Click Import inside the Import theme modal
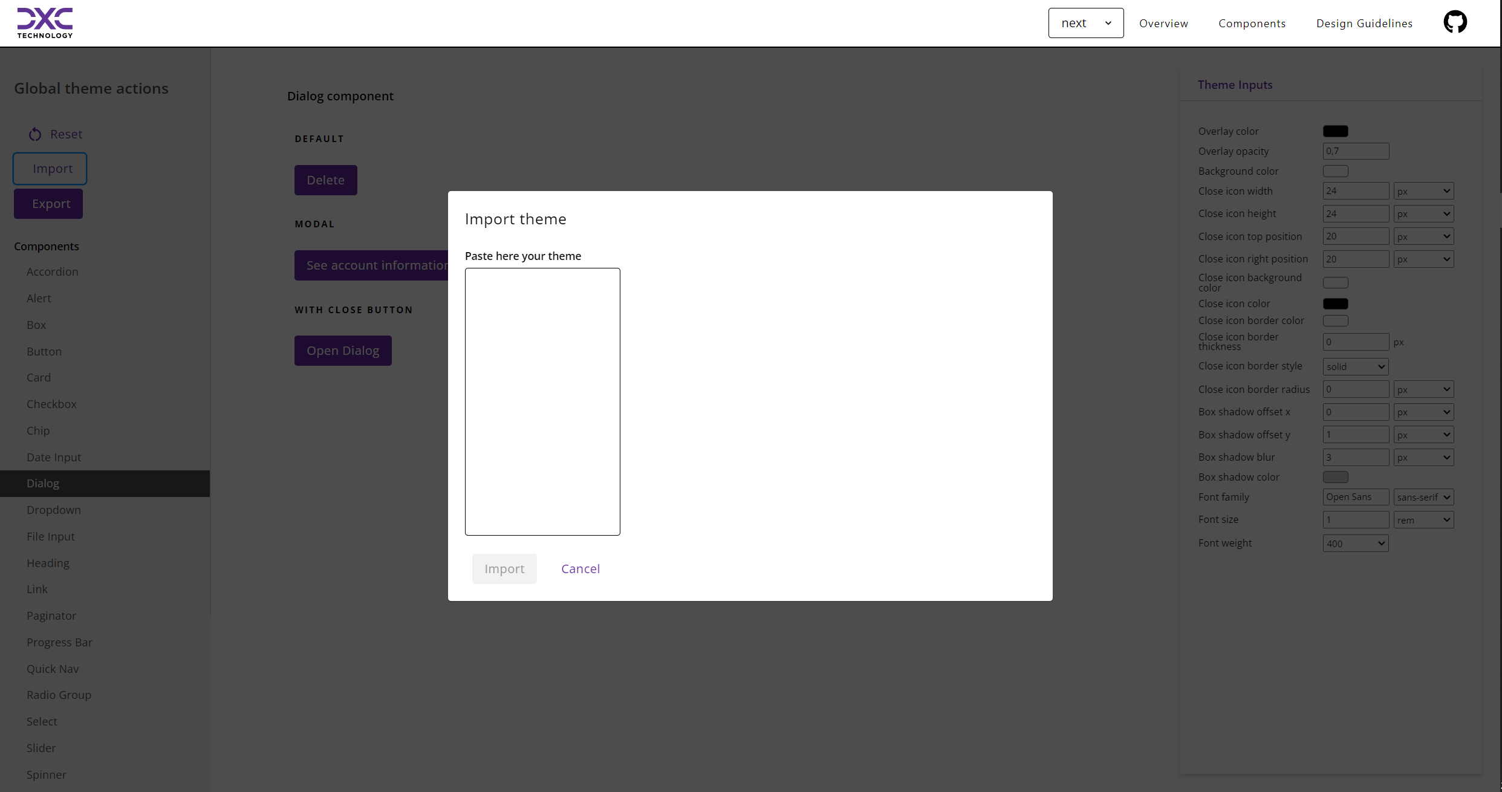 tap(504, 569)
